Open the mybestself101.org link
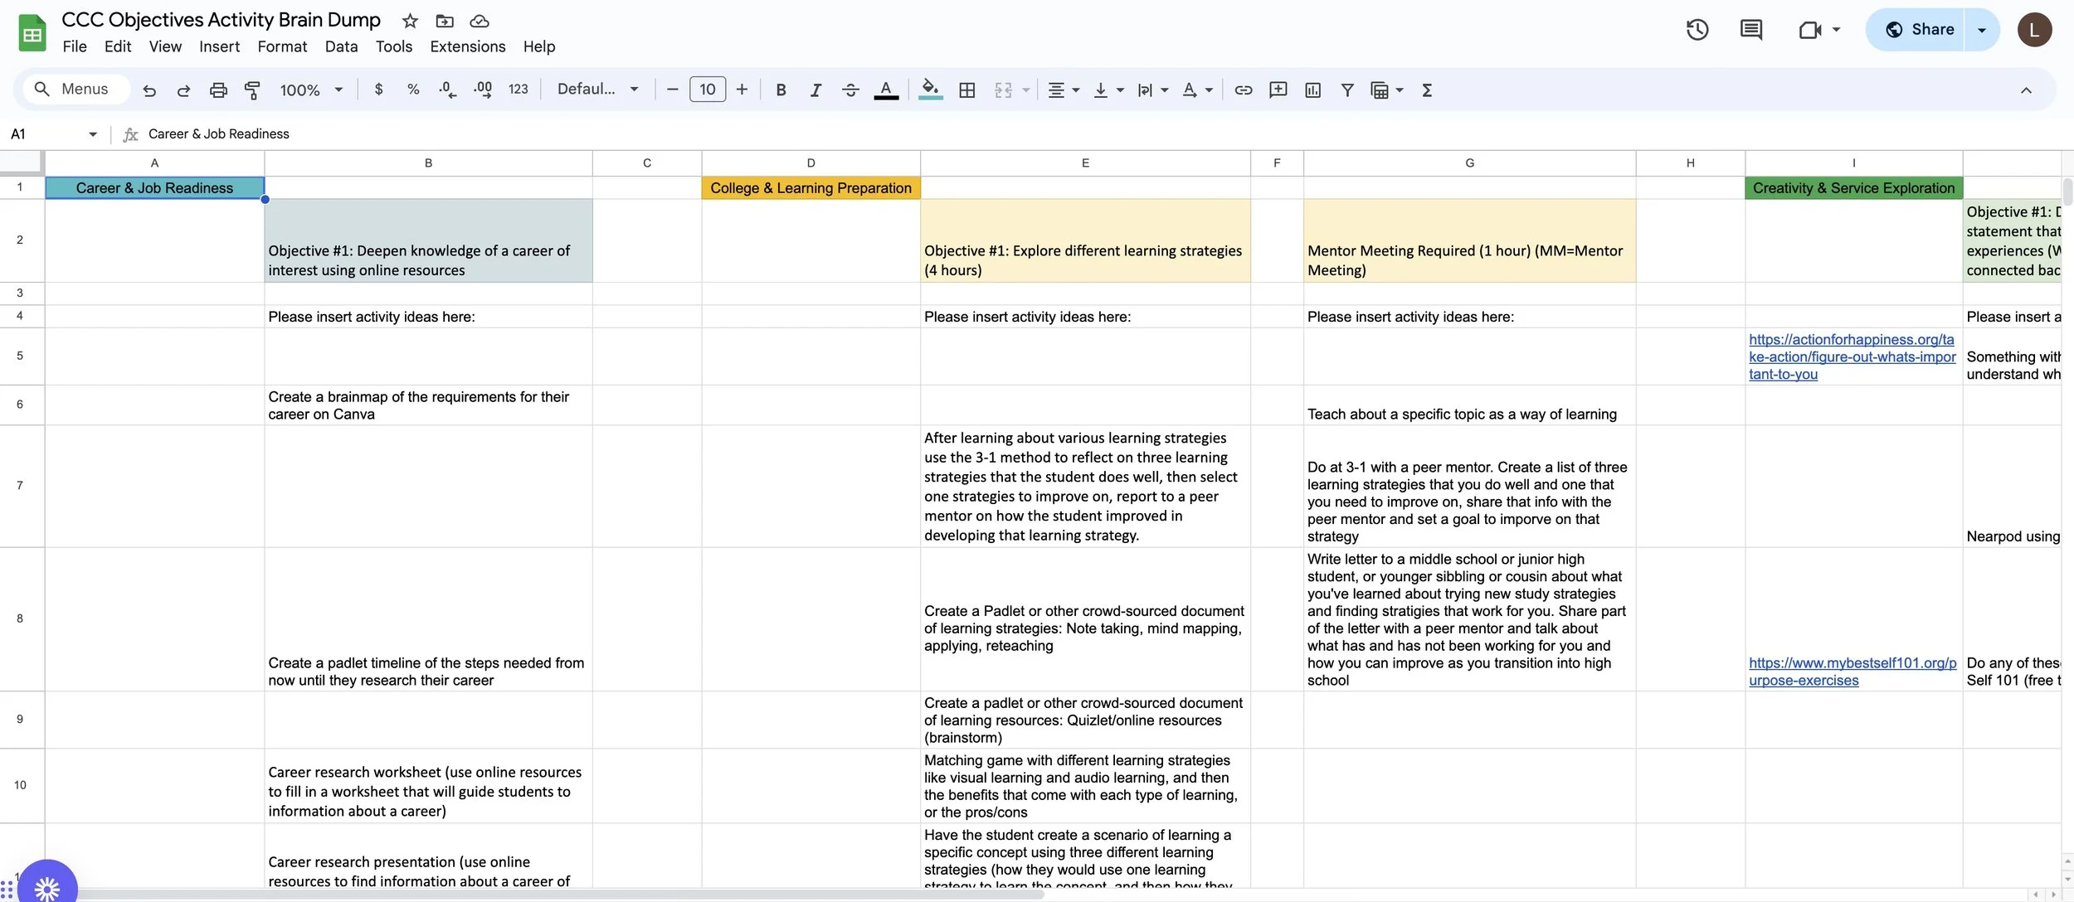 click(1852, 672)
